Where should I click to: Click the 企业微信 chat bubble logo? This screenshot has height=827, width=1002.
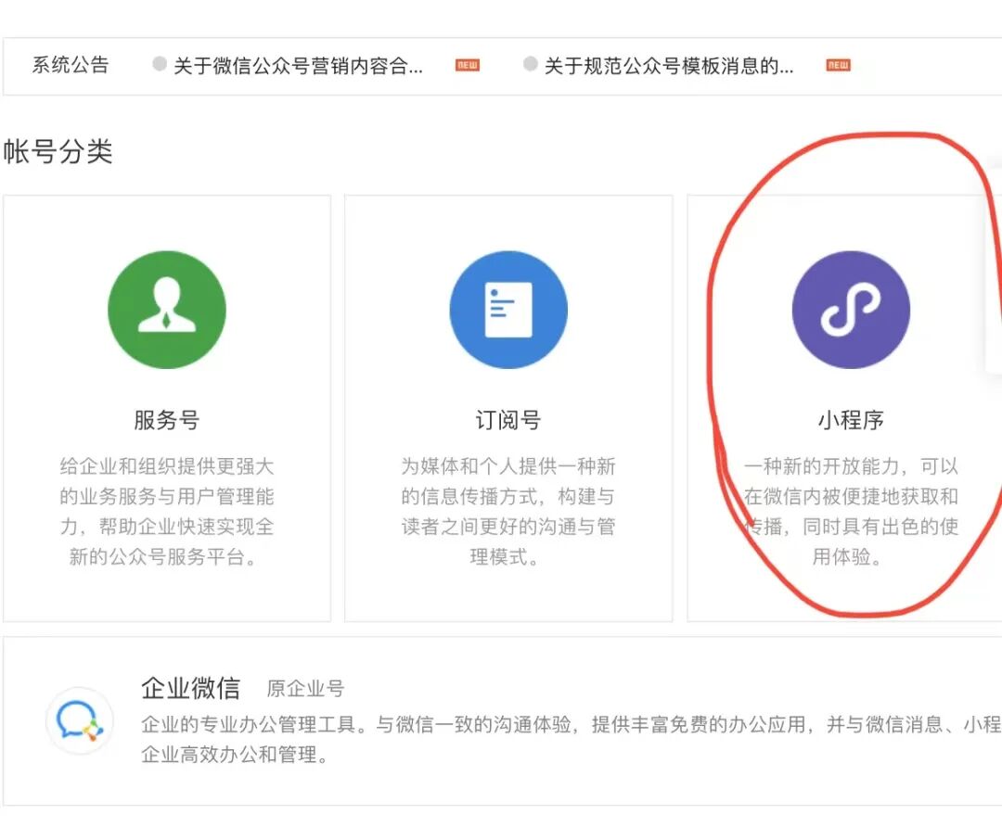[x=79, y=721]
